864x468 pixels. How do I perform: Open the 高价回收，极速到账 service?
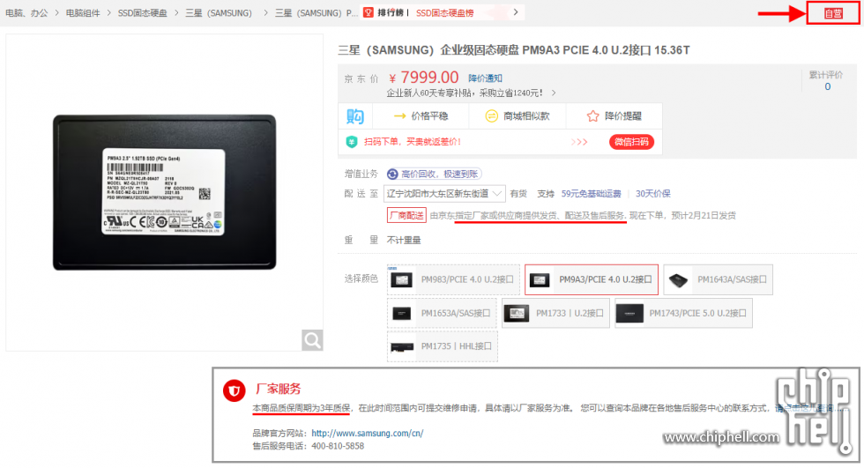(x=439, y=174)
